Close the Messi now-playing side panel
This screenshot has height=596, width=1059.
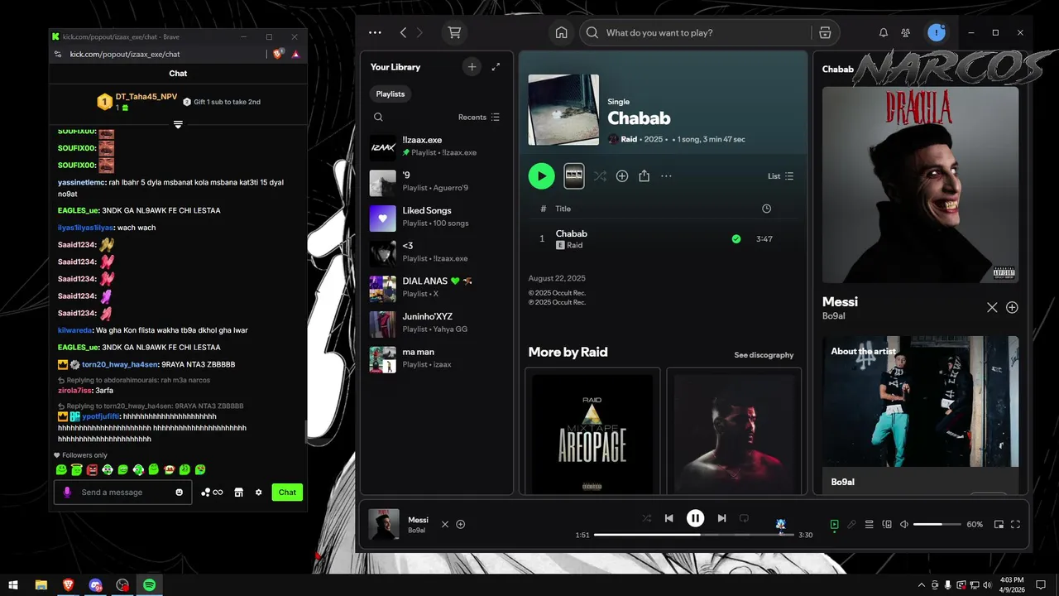coord(992,307)
